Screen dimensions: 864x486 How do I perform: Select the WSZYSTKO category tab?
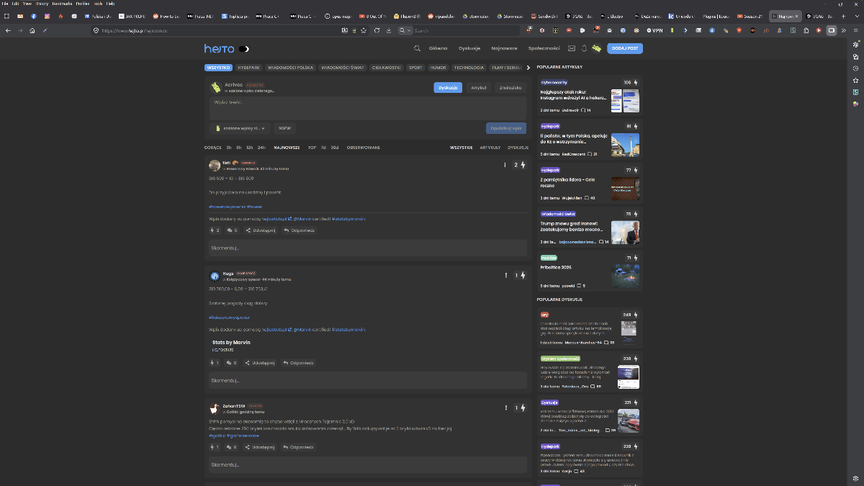218,68
